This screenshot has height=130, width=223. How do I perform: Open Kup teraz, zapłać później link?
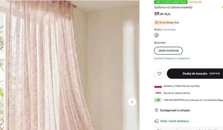177,93
